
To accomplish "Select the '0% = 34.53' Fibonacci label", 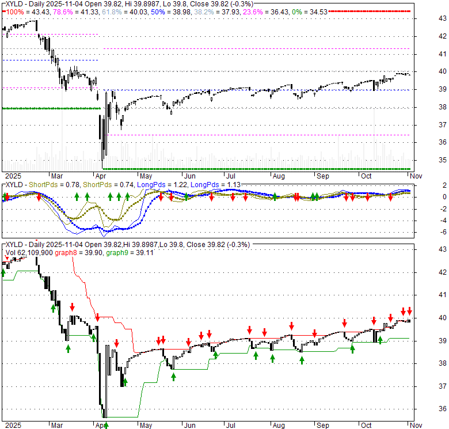I will (310, 12).
